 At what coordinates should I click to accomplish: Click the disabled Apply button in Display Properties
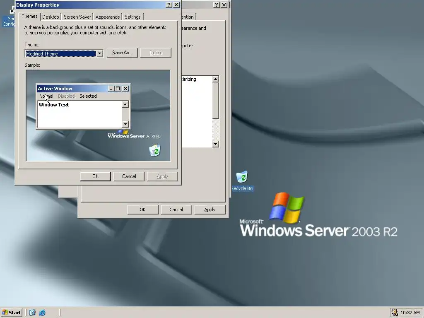pos(162,176)
